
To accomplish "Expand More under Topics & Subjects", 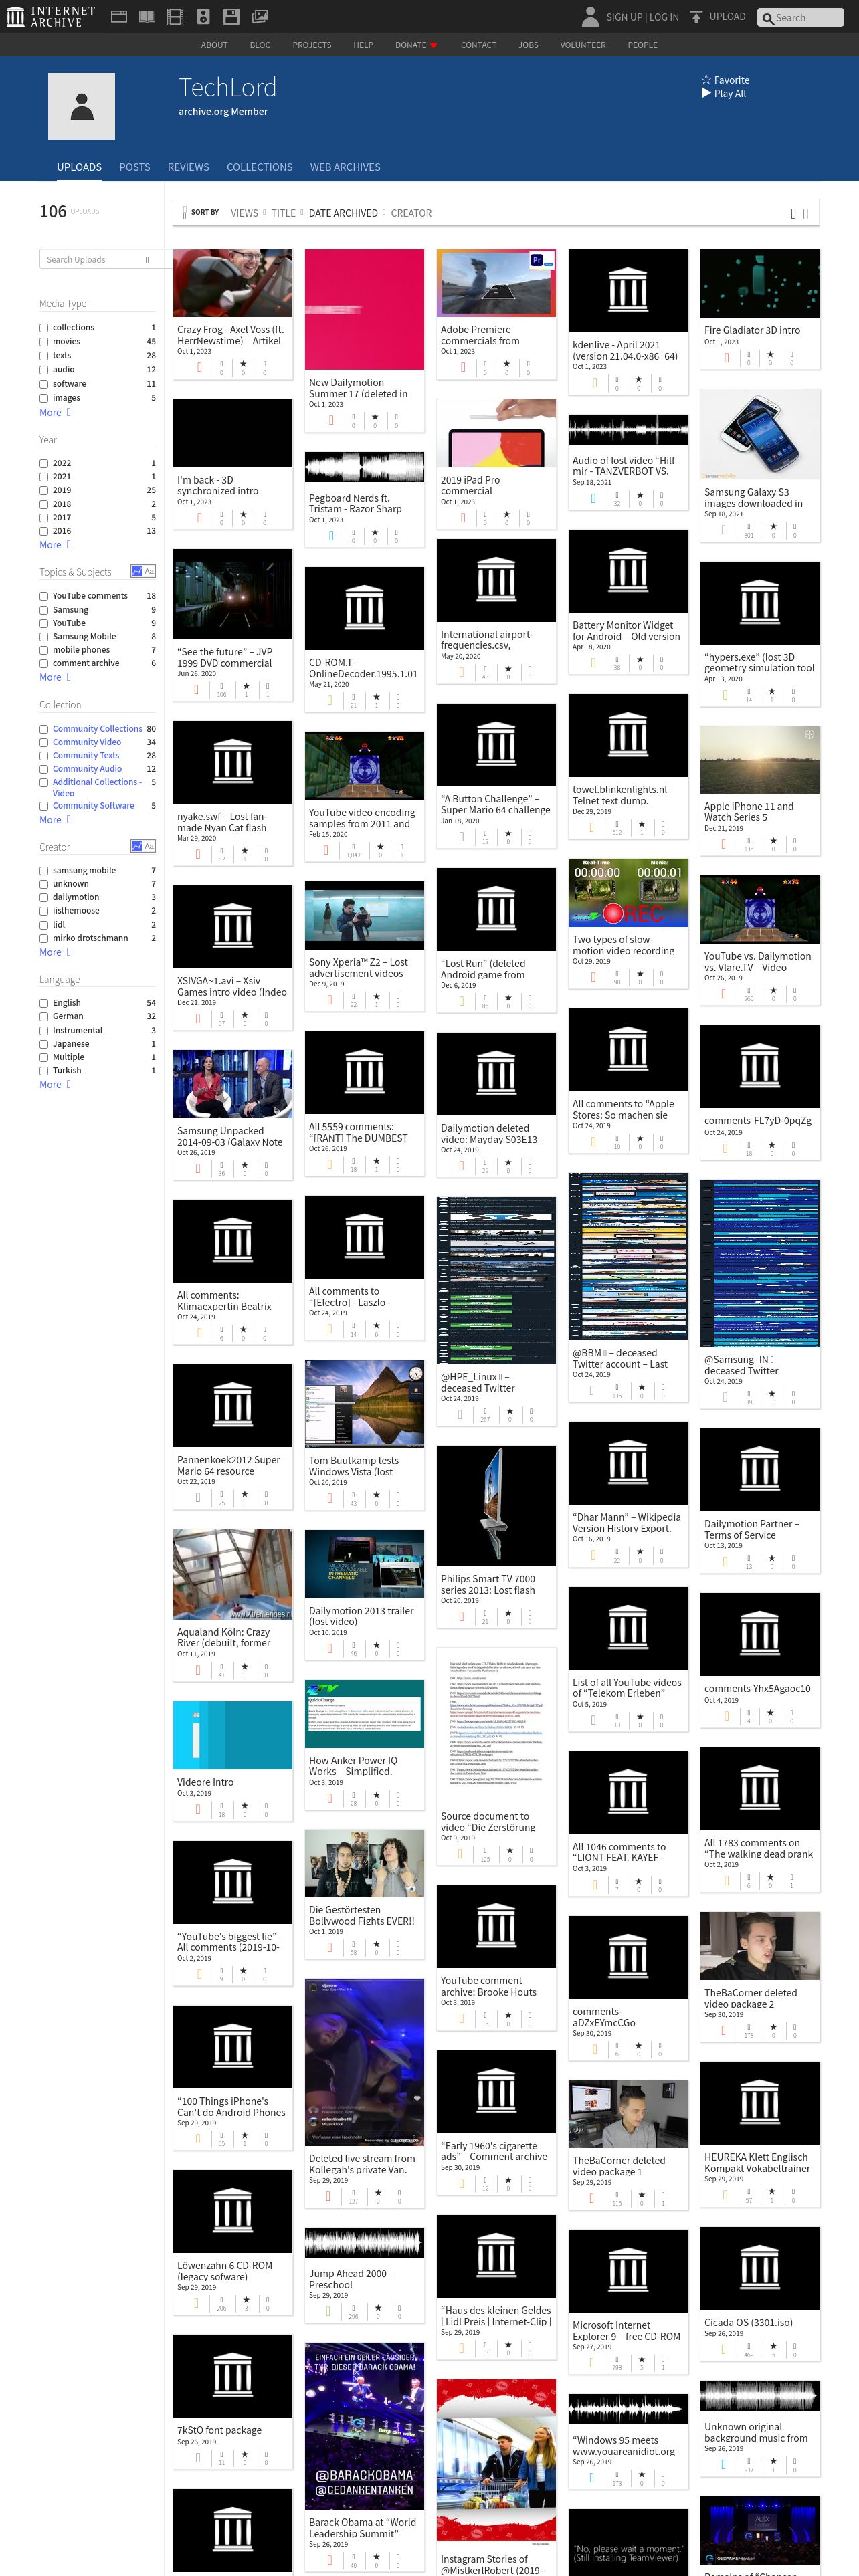I will [x=55, y=677].
